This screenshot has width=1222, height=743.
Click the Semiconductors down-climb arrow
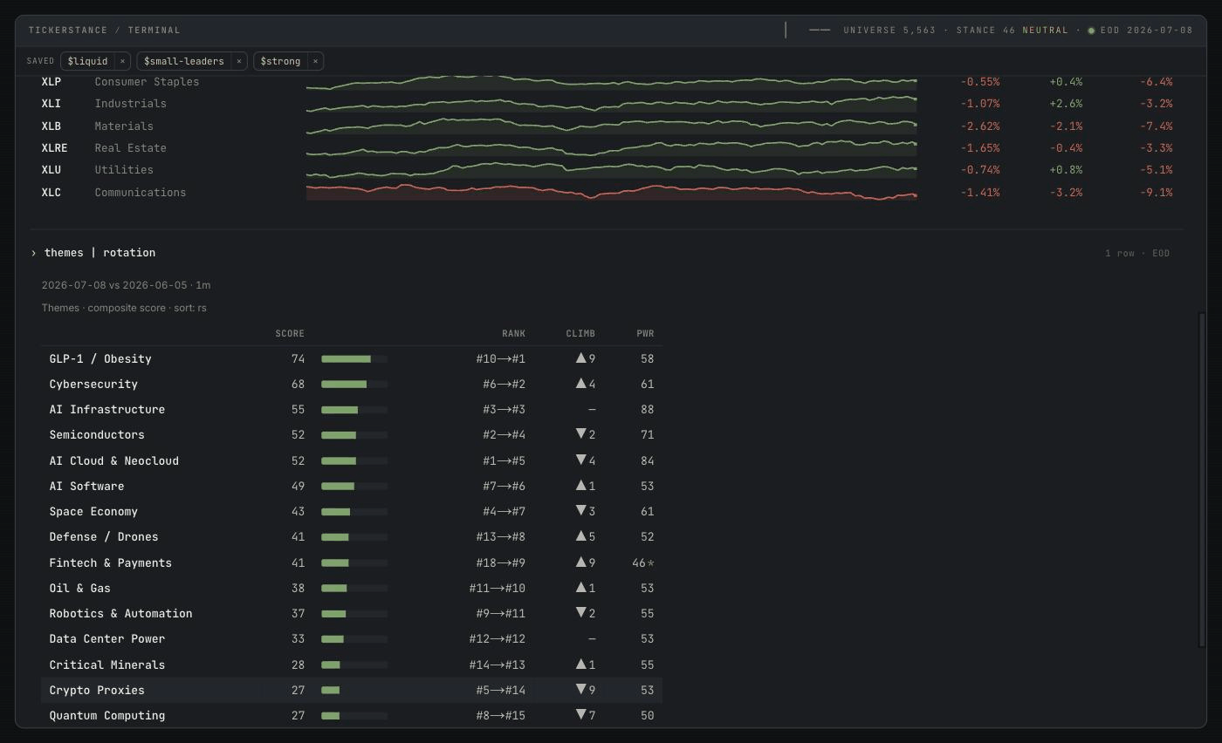click(580, 434)
